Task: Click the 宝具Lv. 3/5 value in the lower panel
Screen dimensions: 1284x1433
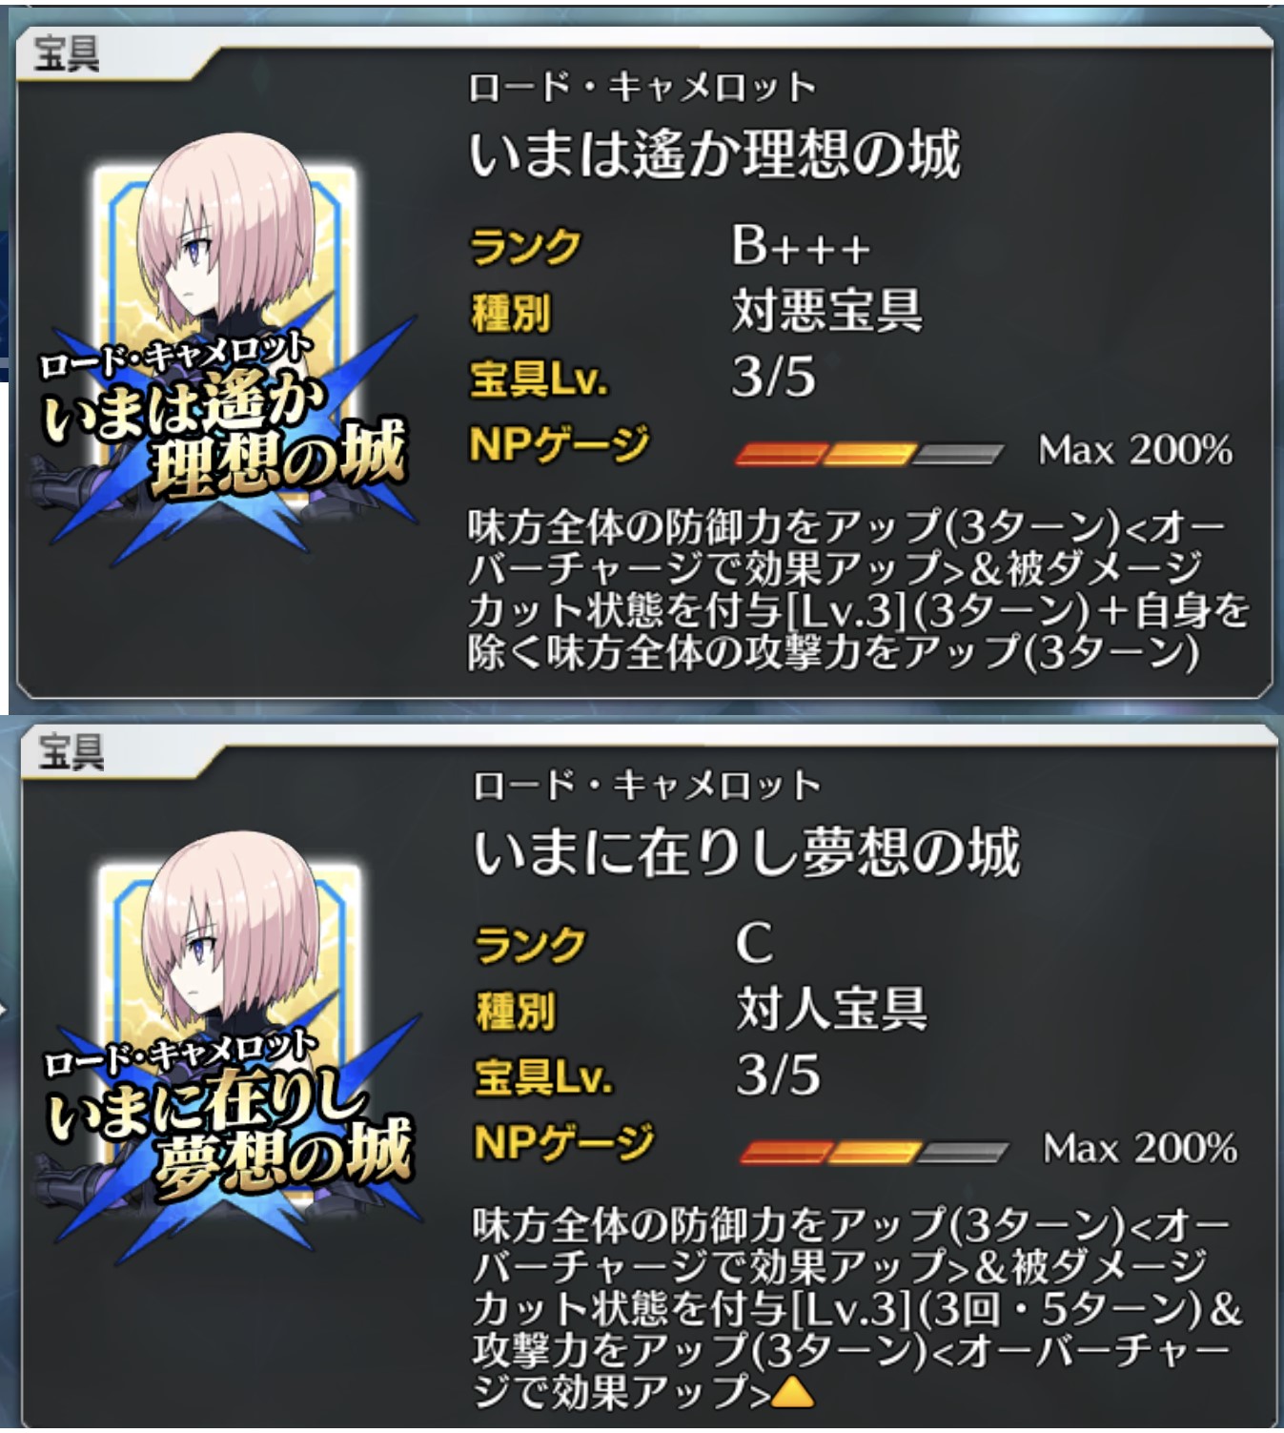Action: tap(778, 1075)
